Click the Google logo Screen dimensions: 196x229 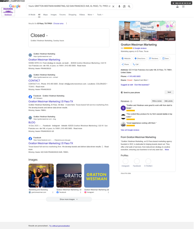pyautogui.click(x=15, y=6)
